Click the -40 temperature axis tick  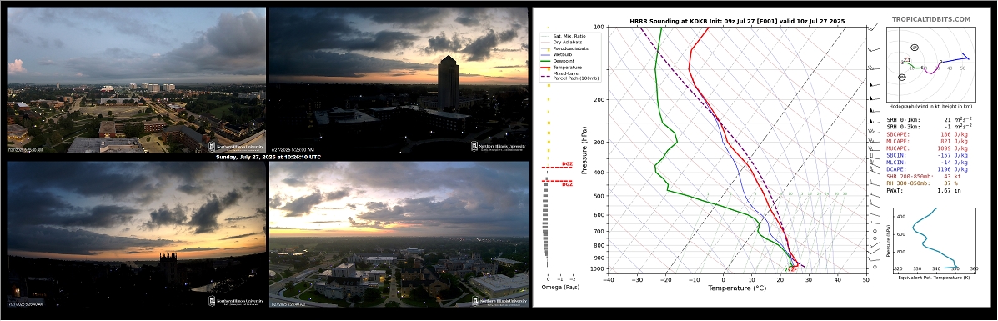609,280
